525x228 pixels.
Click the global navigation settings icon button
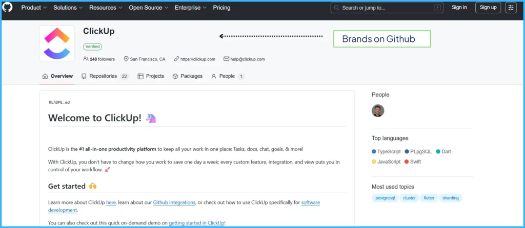point(511,8)
